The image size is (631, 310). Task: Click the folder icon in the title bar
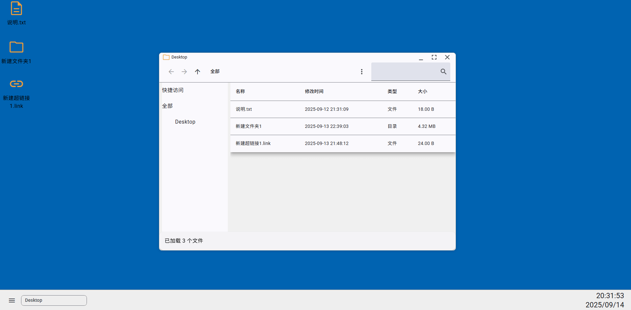pos(166,57)
